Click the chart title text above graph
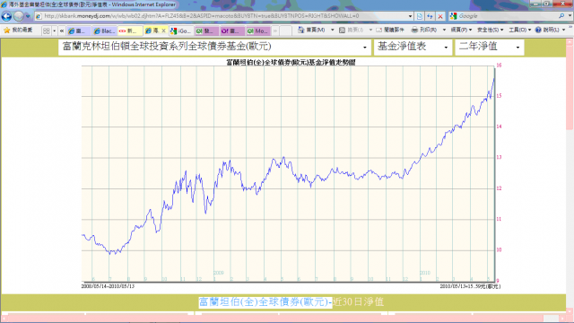 coord(291,62)
